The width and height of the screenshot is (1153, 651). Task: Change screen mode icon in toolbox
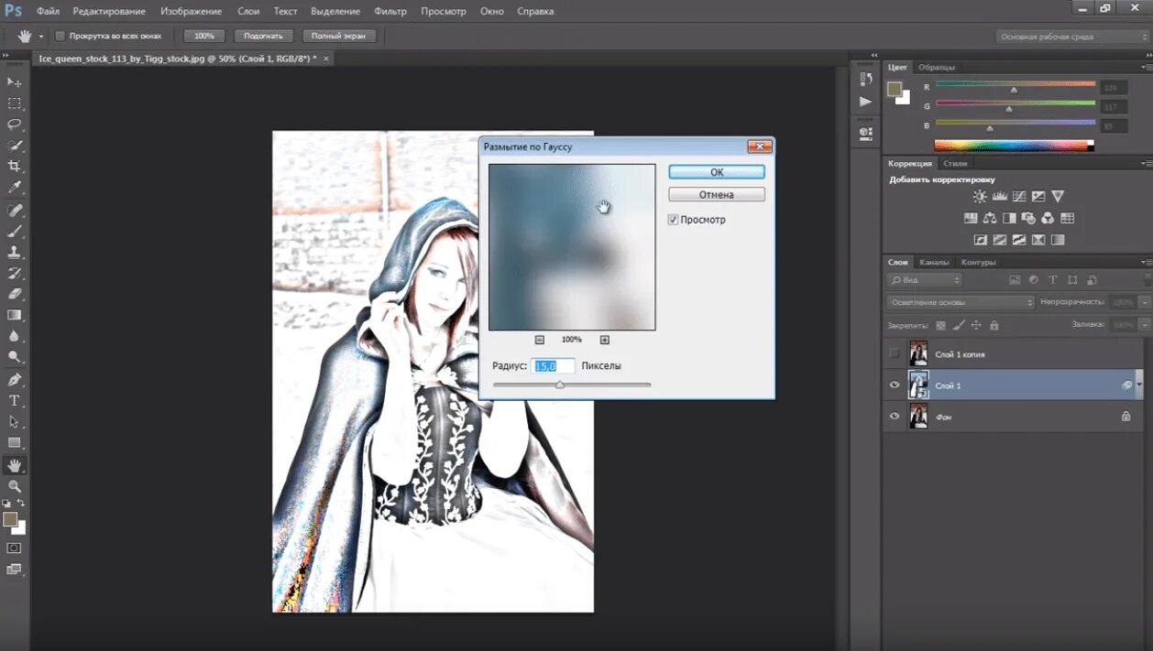pyautogui.click(x=15, y=570)
